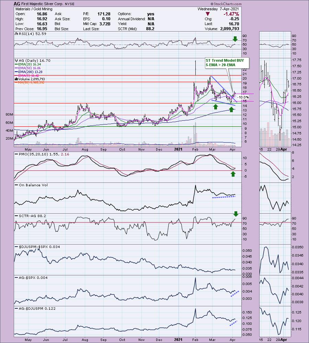This screenshot has width=309, height=343.
Task: Click the Prev Close value 16.95
Action: click(42, 29)
